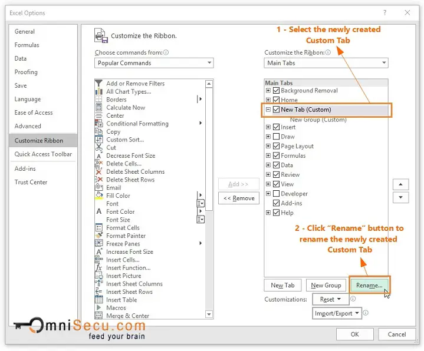Switch to Quick Access Toolbar category
424x351 pixels.
pos(43,154)
